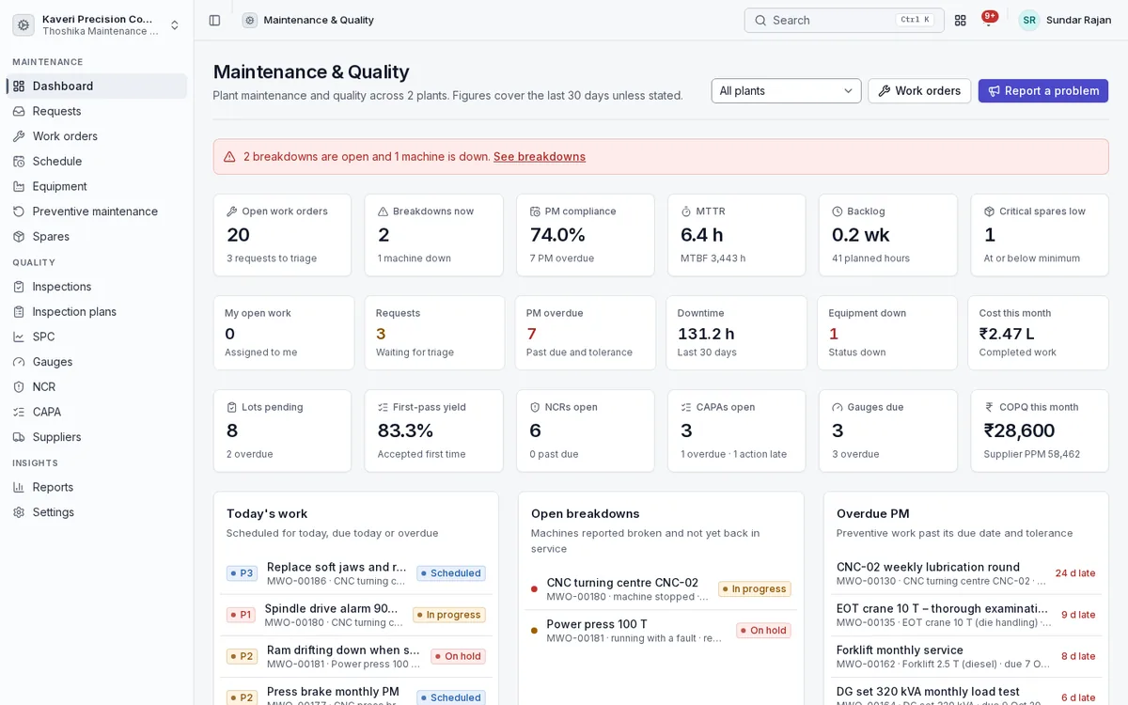Open the Open work orders card
1128x705 pixels.
coord(282,235)
